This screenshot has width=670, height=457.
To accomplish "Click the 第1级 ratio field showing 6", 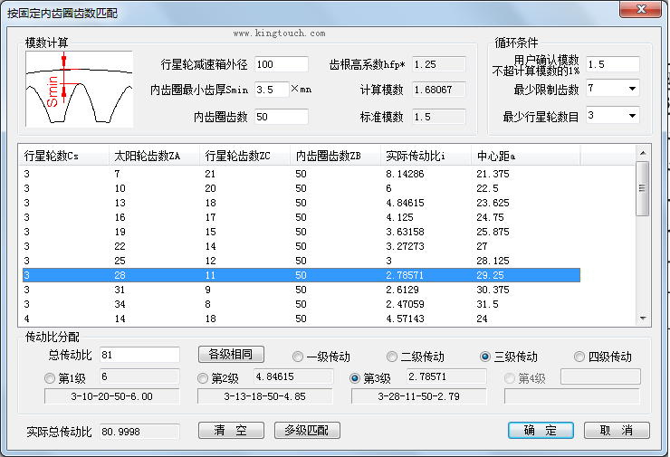I will 139,376.
